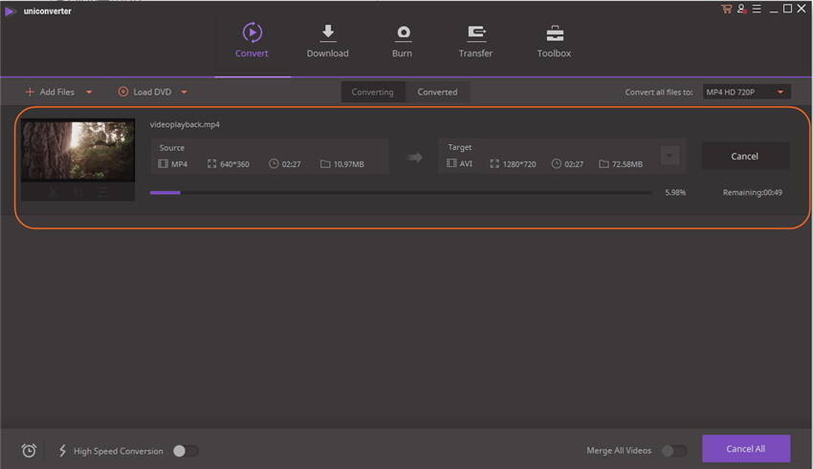Click the source duration clock icon

click(274, 163)
